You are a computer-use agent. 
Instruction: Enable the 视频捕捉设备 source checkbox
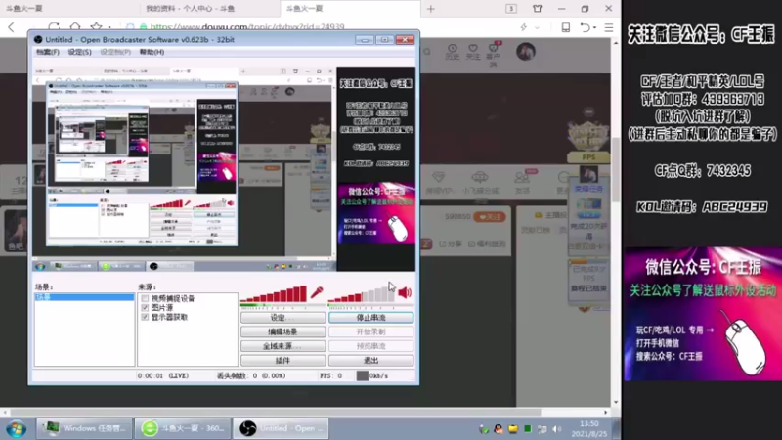click(x=145, y=299)
